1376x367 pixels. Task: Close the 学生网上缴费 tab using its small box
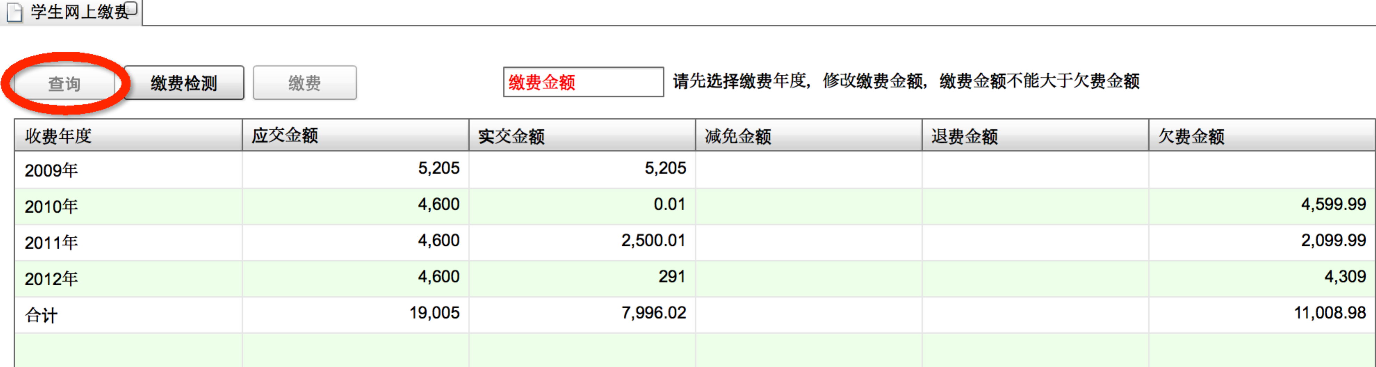point(131,8)
